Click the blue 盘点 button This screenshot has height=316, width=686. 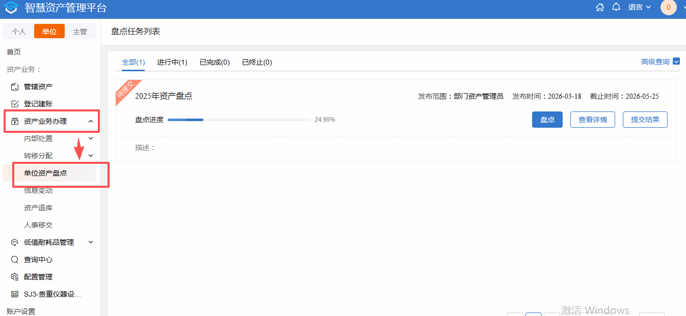pyautogui.click(x=547, y=120)
